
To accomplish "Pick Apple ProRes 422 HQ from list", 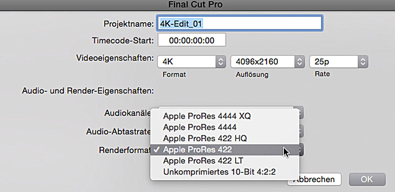I will coord(205,138).
